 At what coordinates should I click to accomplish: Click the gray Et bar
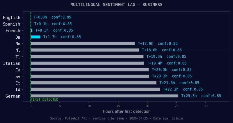[x=93, y=83]
